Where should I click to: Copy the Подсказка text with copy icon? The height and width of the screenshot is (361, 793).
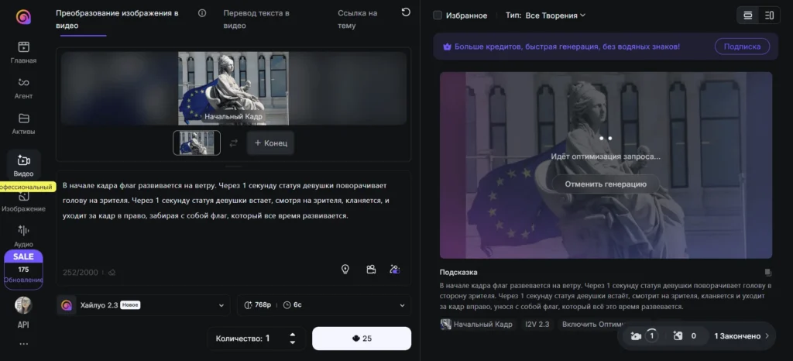pyautogui.click(x=767, y=272)
